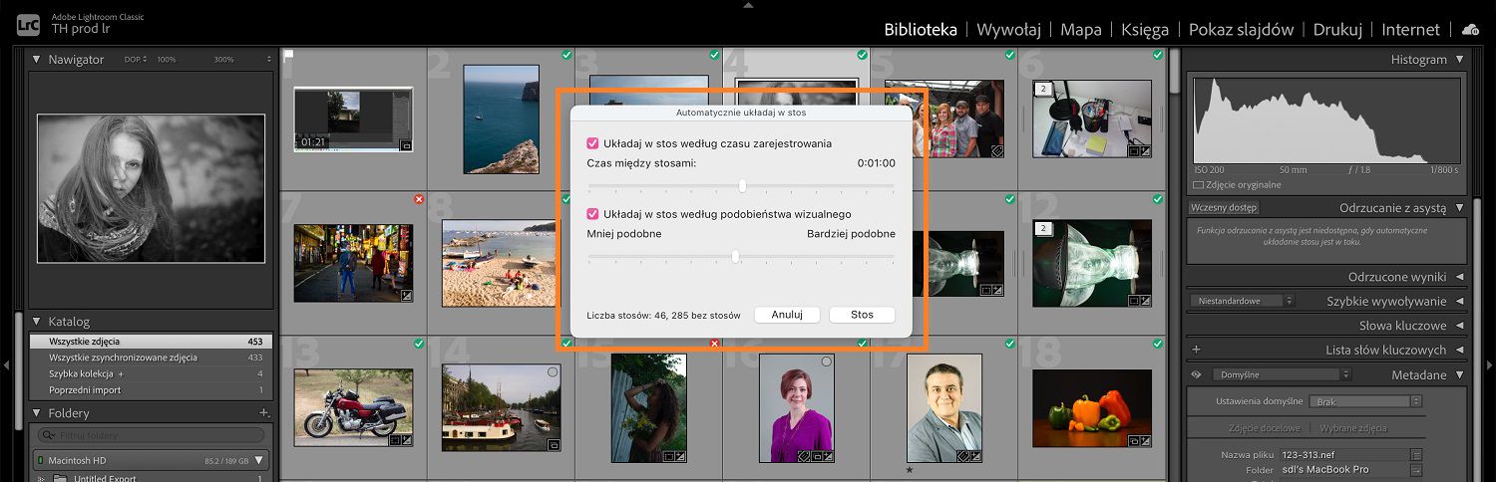The image size is (1496, 482).
Task: Click the arrow button beside the Folder field
Action: (1416, 470)
